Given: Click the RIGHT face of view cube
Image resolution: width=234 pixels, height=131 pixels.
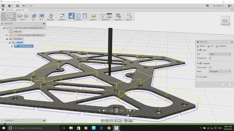Looking at the screenshot, I should [225, 21].
